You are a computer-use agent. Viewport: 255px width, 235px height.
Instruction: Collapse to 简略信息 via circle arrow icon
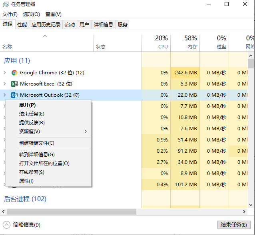pos(6,225)
